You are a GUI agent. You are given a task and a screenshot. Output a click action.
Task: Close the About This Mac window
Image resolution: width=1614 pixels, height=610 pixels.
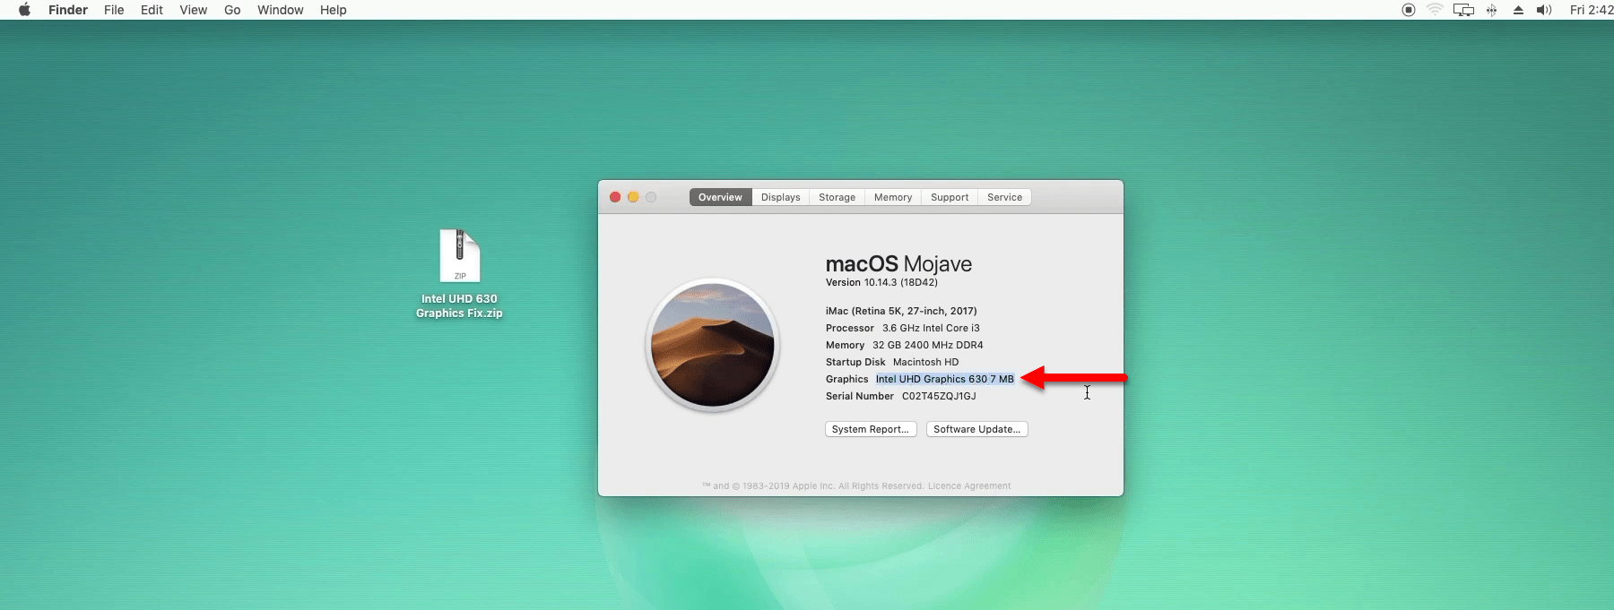point(615,197)
